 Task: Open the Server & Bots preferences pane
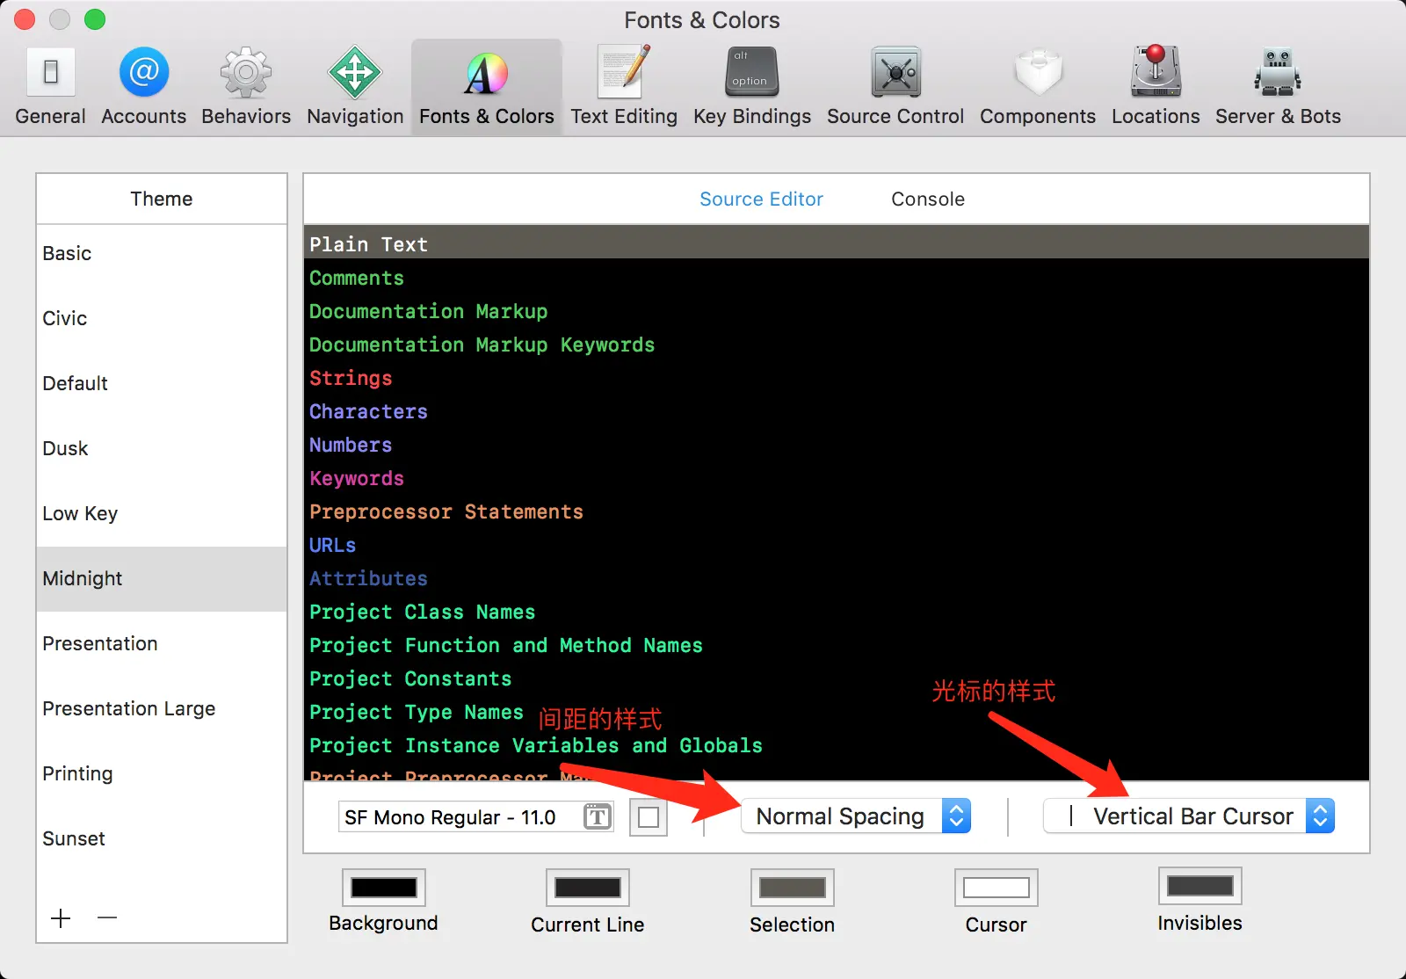[x=1278, y=87]
